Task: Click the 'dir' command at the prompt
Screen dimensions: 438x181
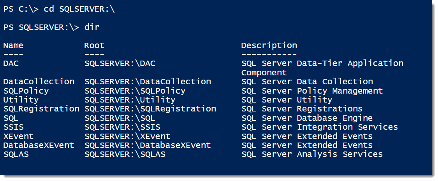Action: pyautogui.click(x=92, y=27)
